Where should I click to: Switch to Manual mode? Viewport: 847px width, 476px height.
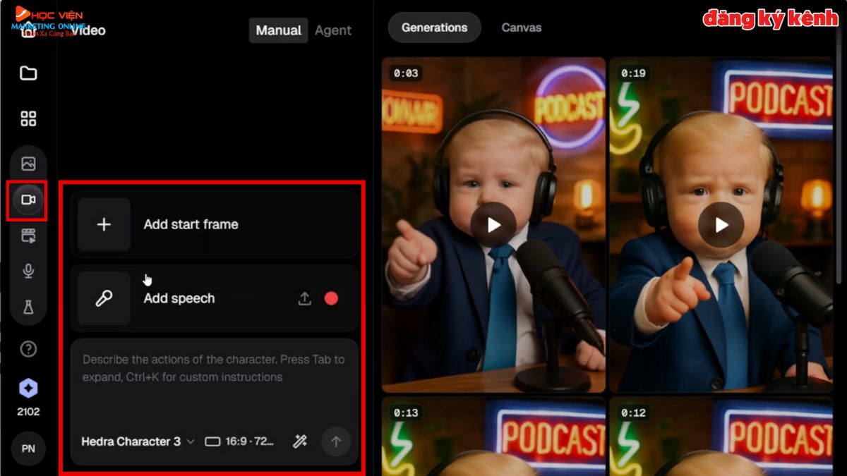(278, 30)
